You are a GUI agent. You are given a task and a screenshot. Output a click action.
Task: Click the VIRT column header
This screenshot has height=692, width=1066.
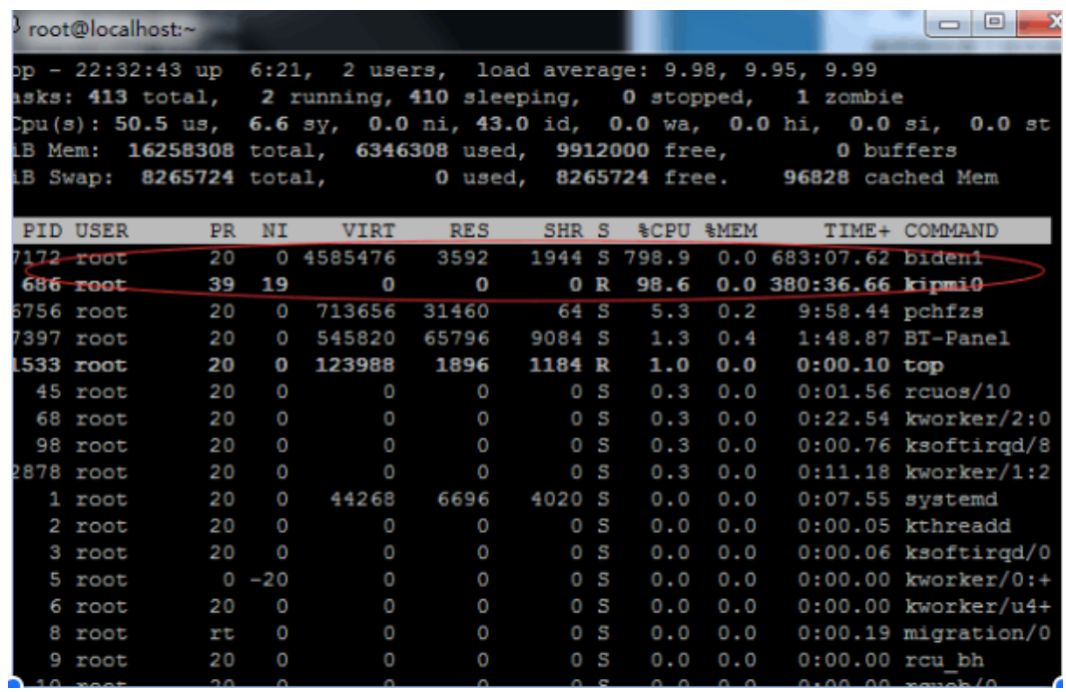[368, 232]
